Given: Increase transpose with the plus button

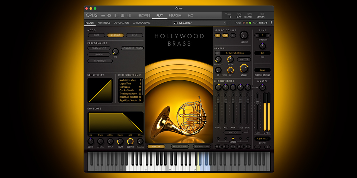Looking at the screenshot, I should click(268, 35).
